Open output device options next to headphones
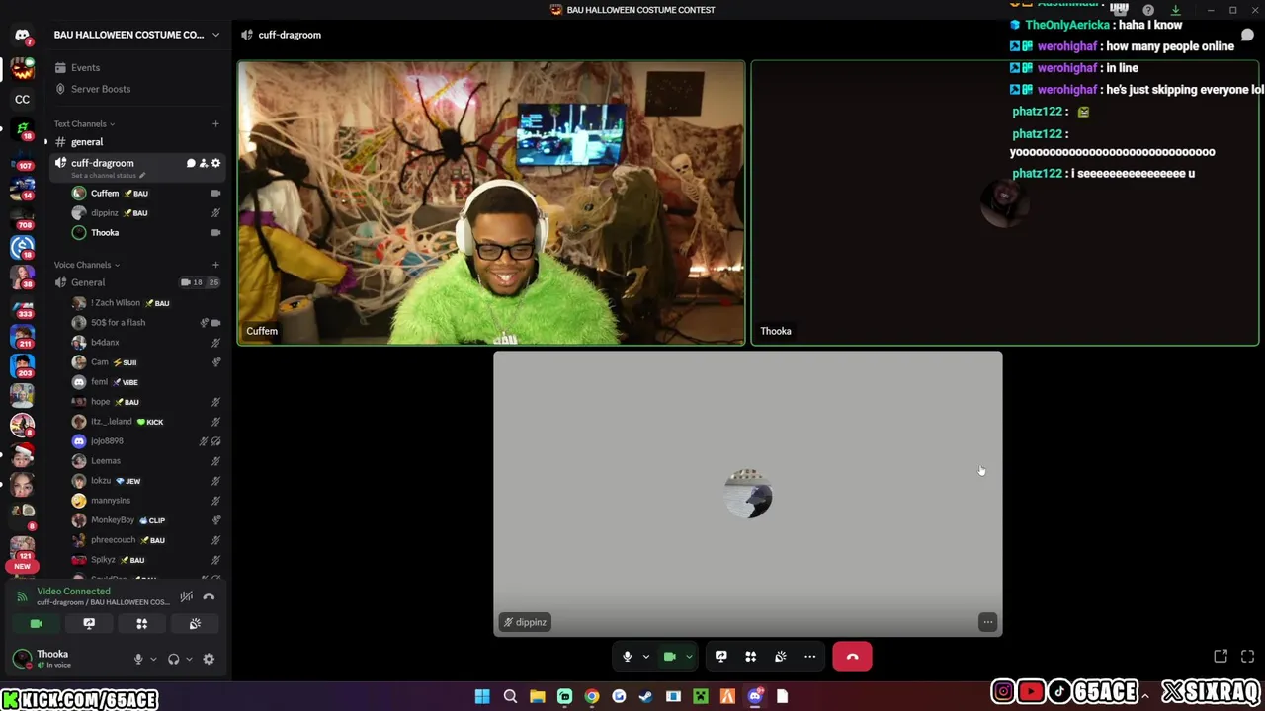Screen dimensions: 1265x711 point(189,659)
